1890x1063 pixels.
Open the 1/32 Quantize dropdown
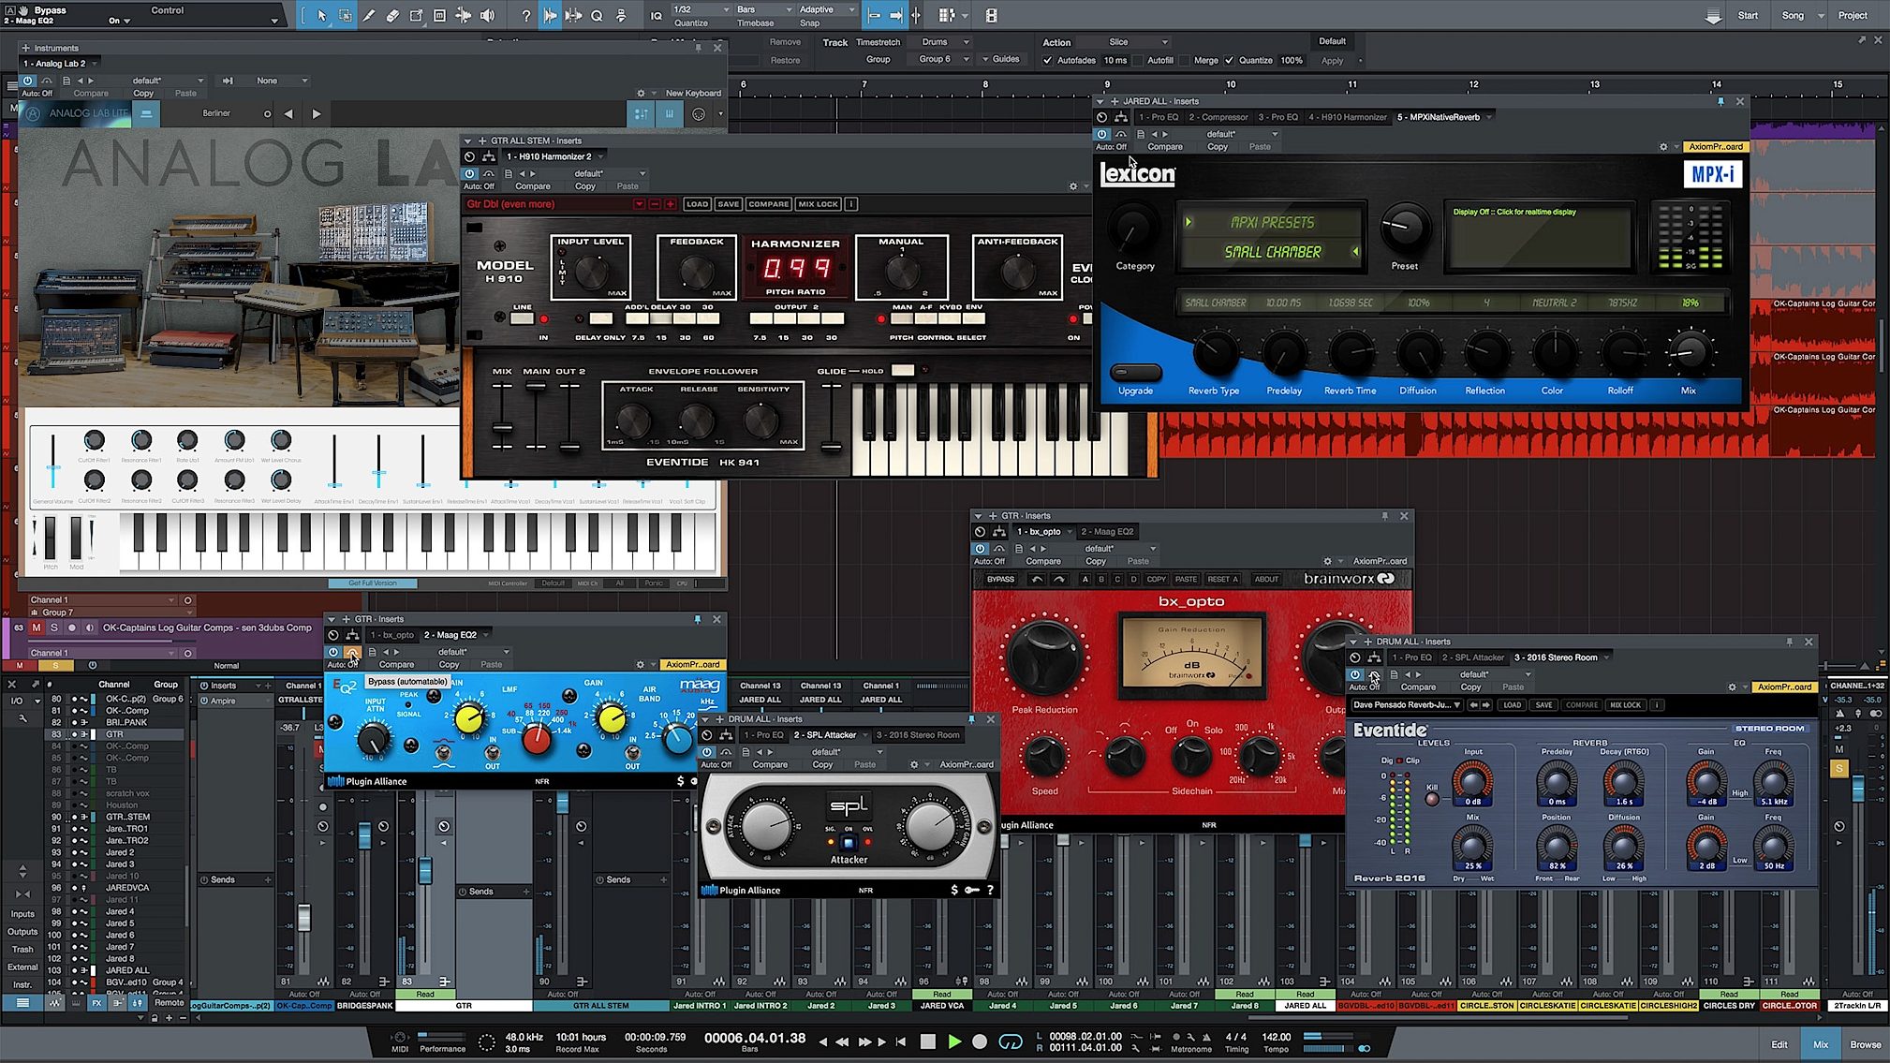(x=702, y=9)
